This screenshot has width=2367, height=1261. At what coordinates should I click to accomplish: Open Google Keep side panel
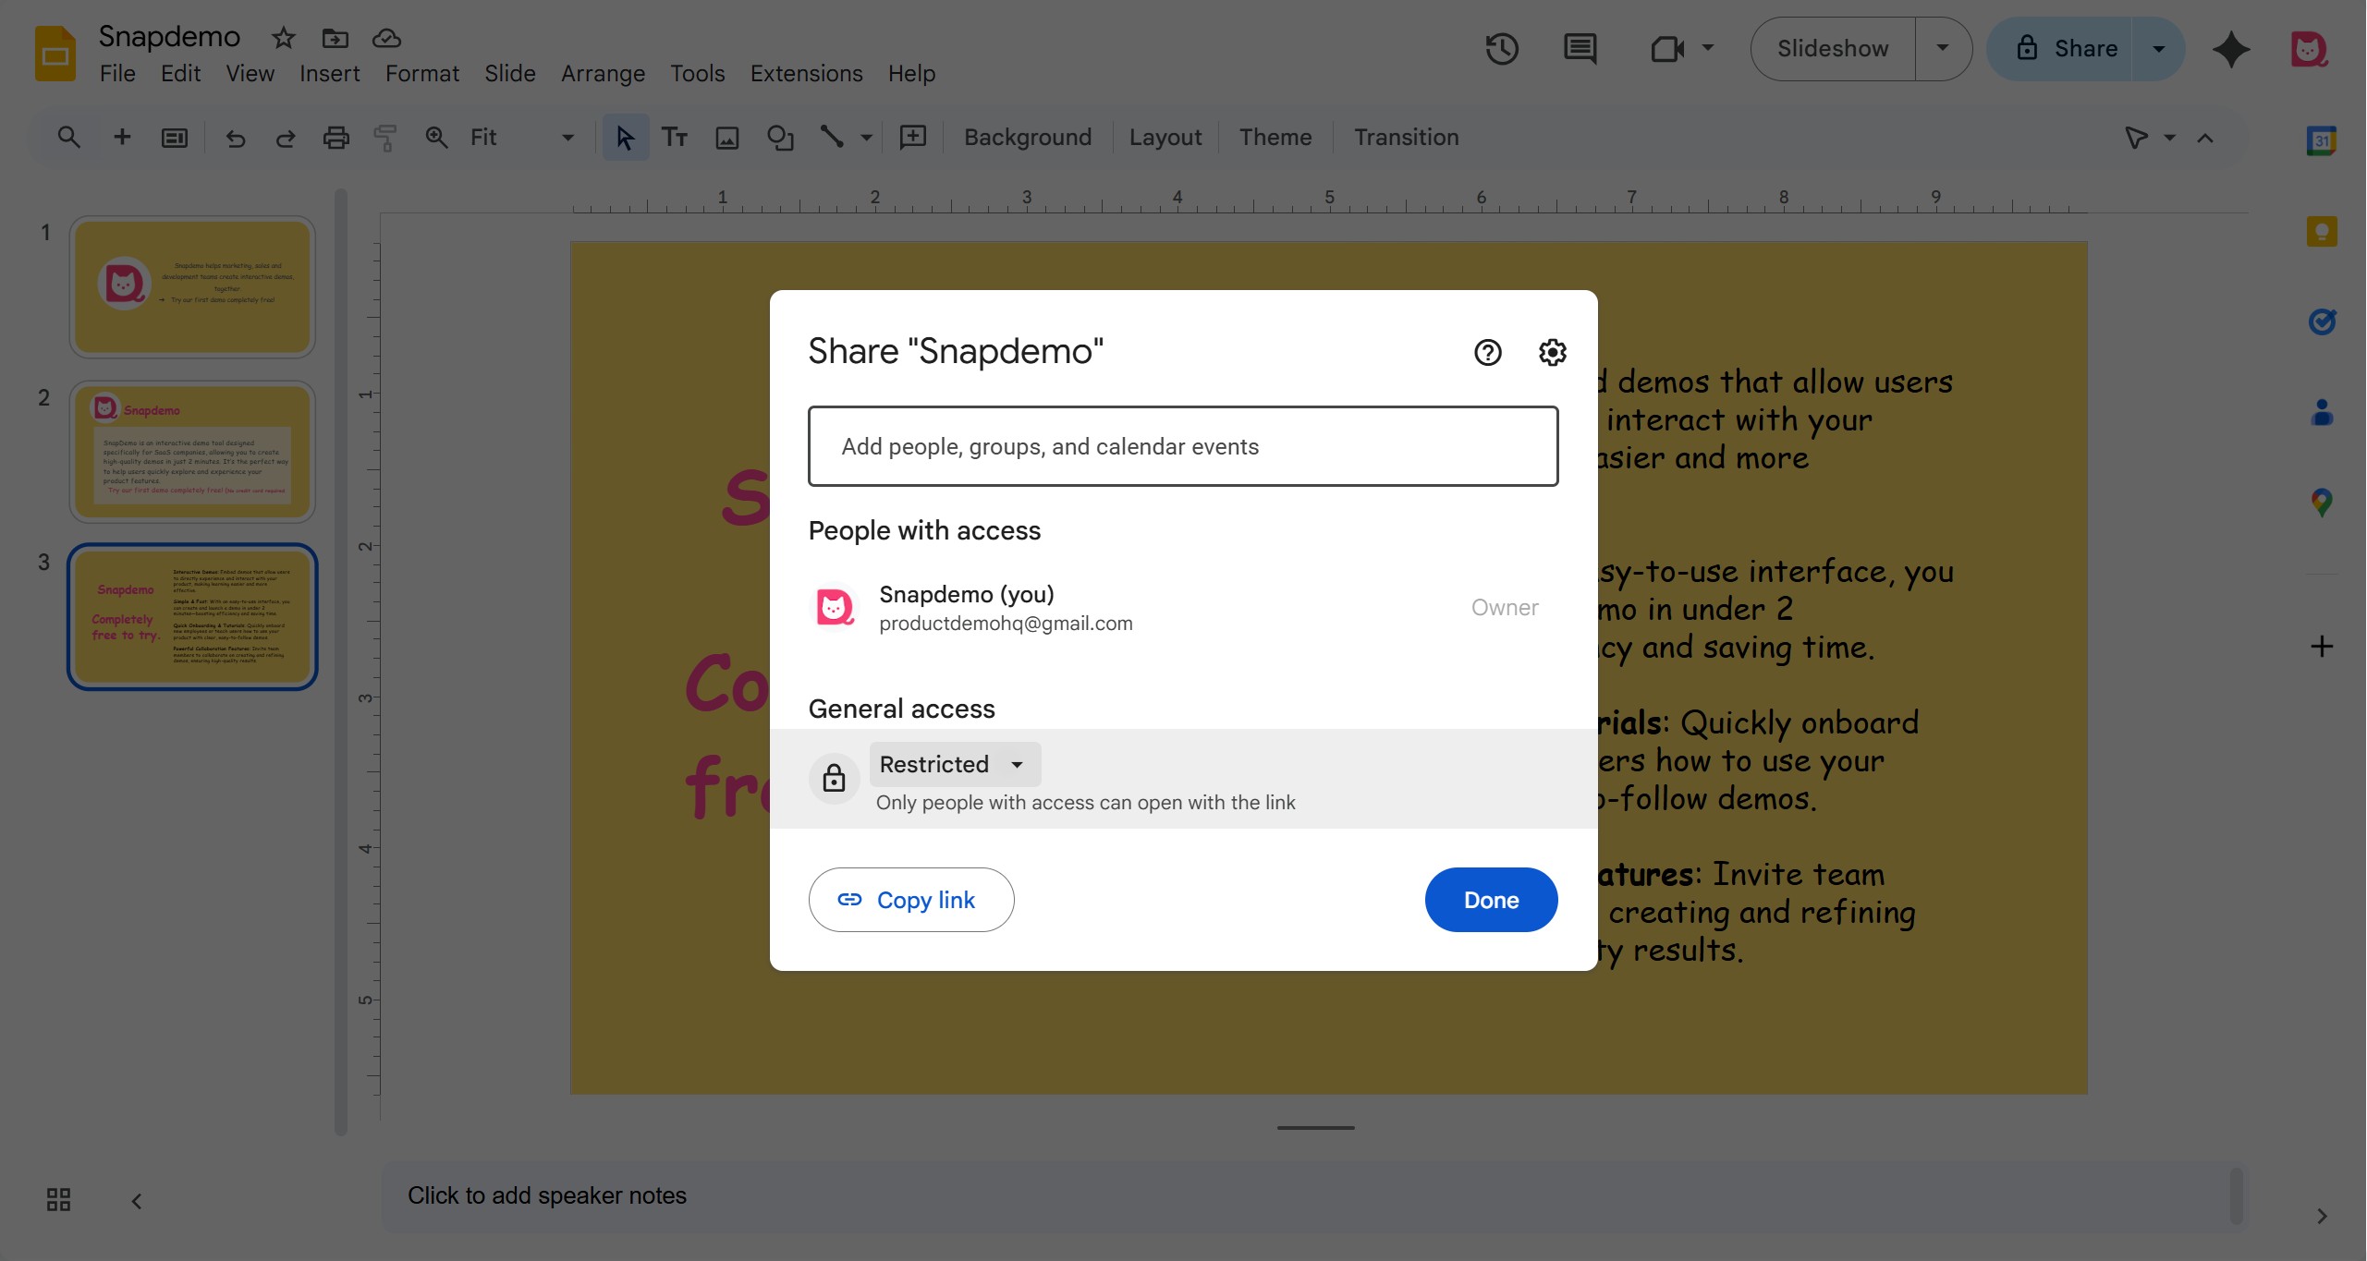(x=2322, y=231)
